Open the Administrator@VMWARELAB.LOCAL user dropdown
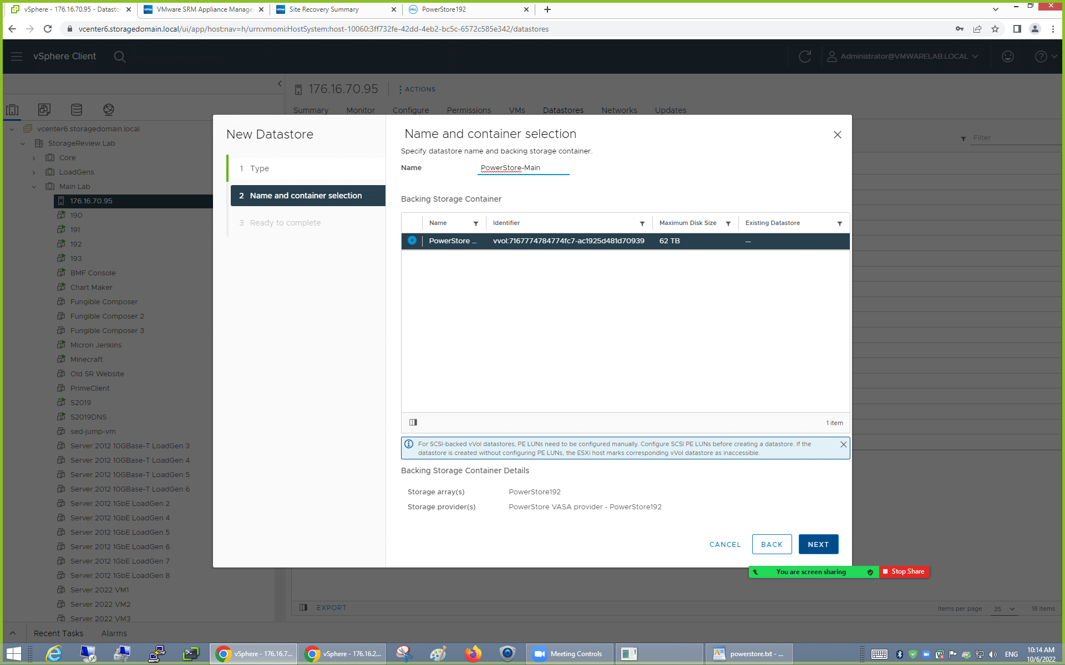 click(x=903, y=57)
